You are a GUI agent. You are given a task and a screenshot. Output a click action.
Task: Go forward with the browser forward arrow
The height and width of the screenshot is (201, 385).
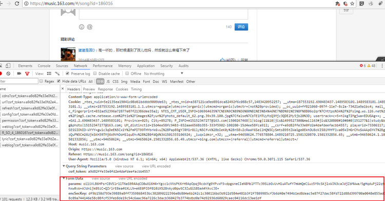(x=9, y=4)
